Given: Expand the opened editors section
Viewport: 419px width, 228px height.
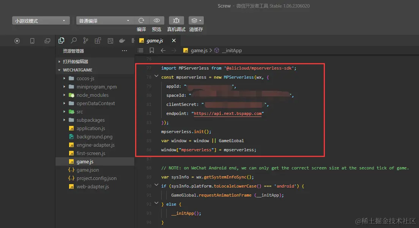Looking at the screenshot, I should click(x=95, y=62).
